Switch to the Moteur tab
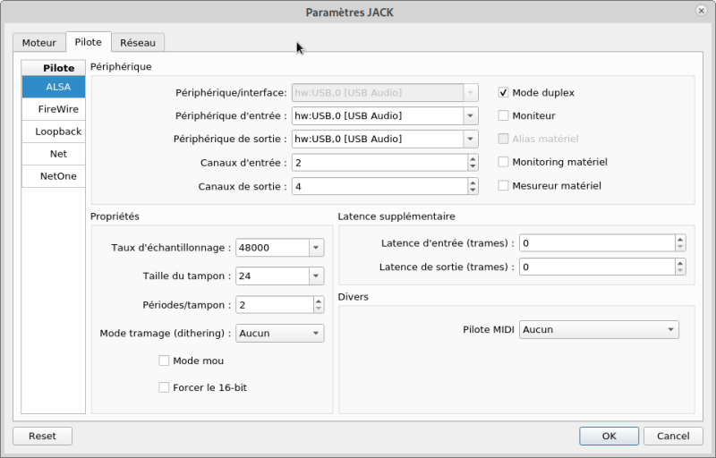 38,42
